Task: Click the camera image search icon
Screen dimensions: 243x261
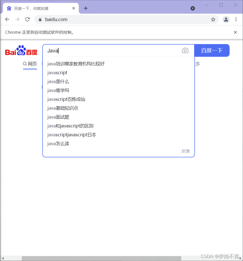Action: pos(185,50)
